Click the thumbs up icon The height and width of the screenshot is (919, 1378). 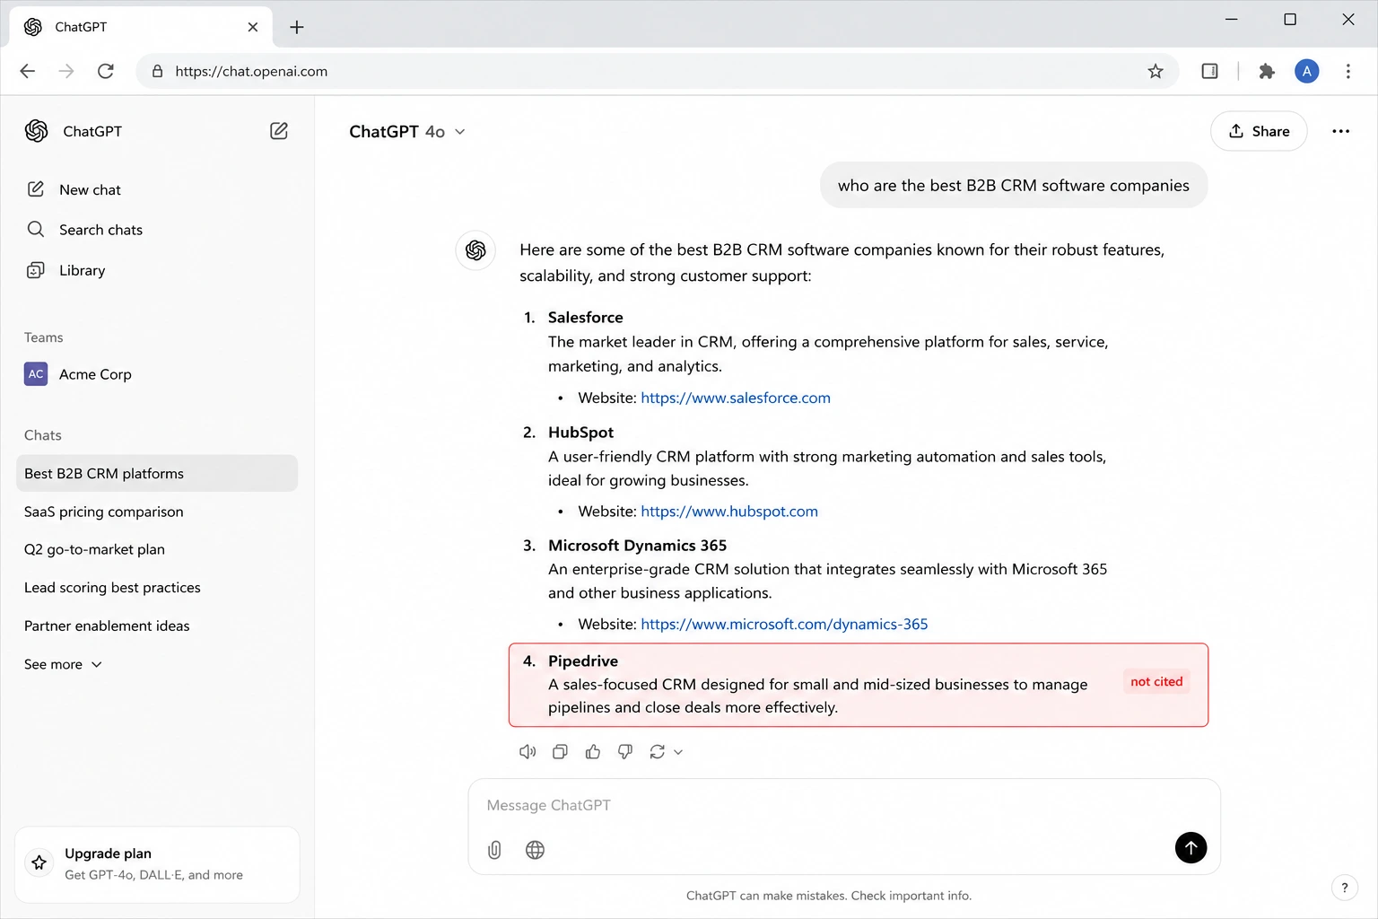(x=593, y=752)
